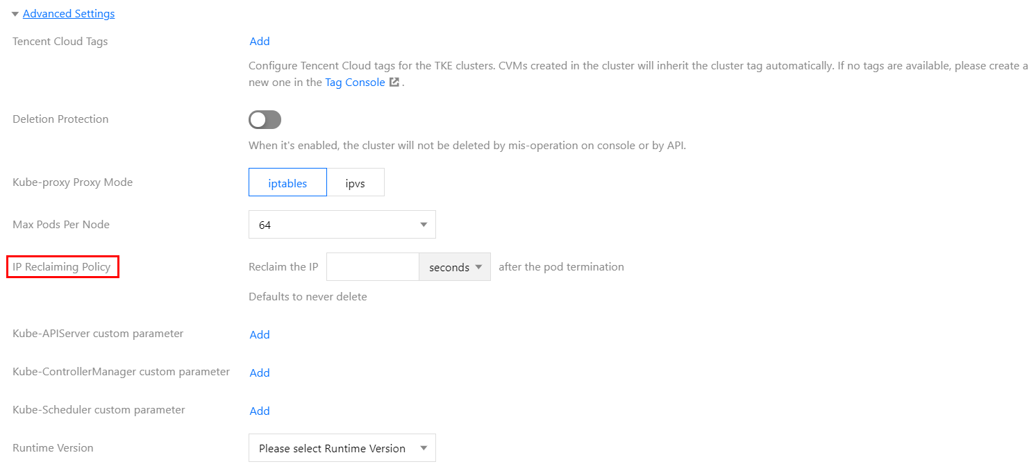
Task: Click the IP Reclaiming Policy label
Action: coord(62,267)
